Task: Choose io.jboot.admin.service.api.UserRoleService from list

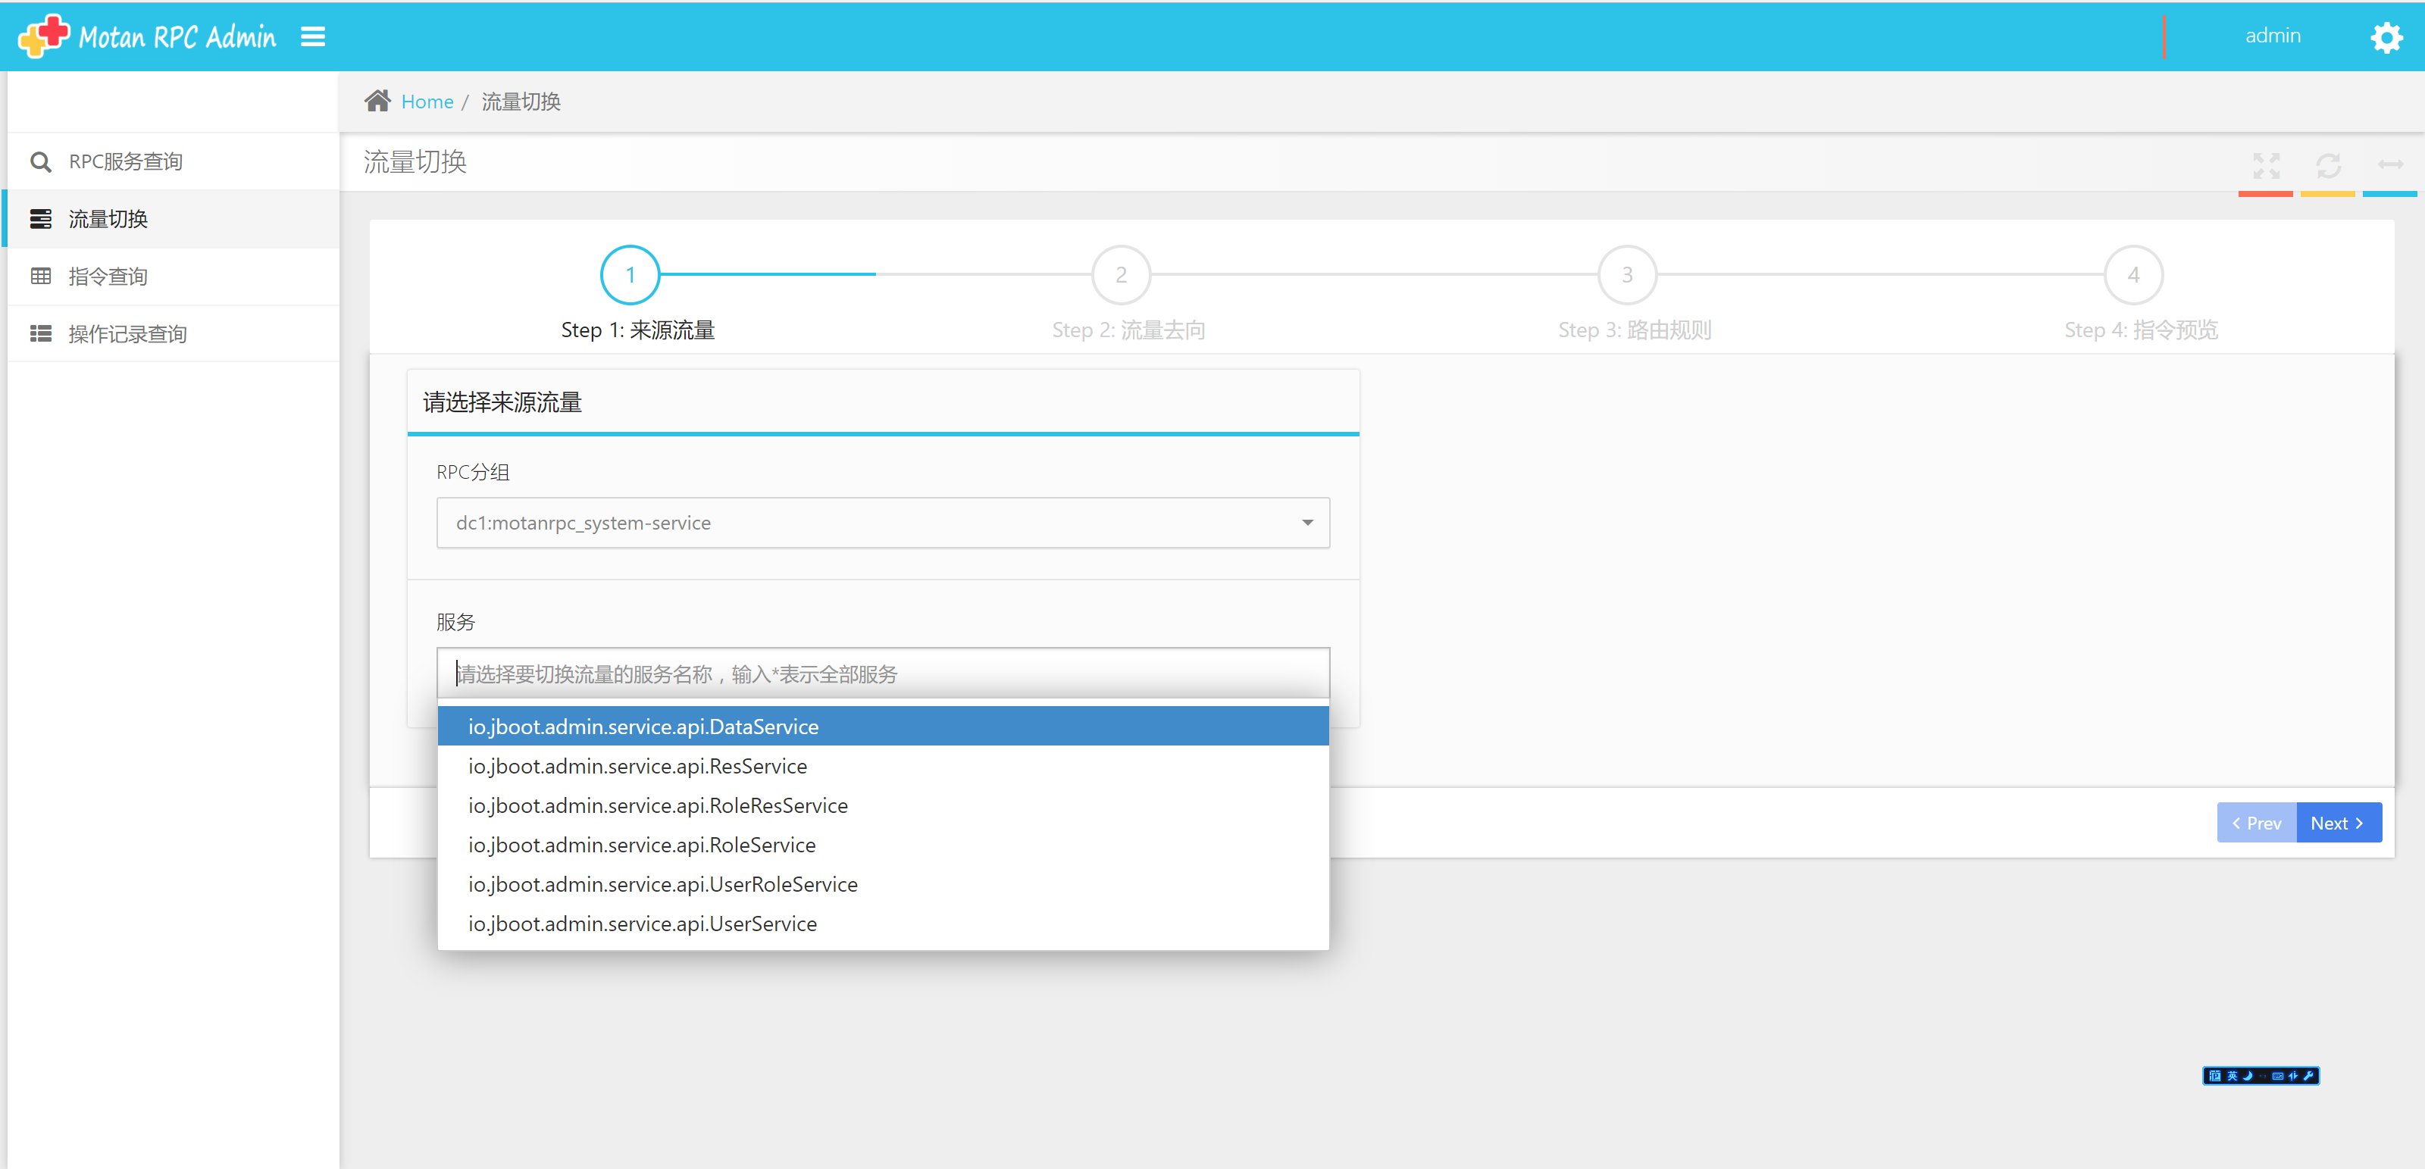Action: pyautogui.click(x=663, y=884)
